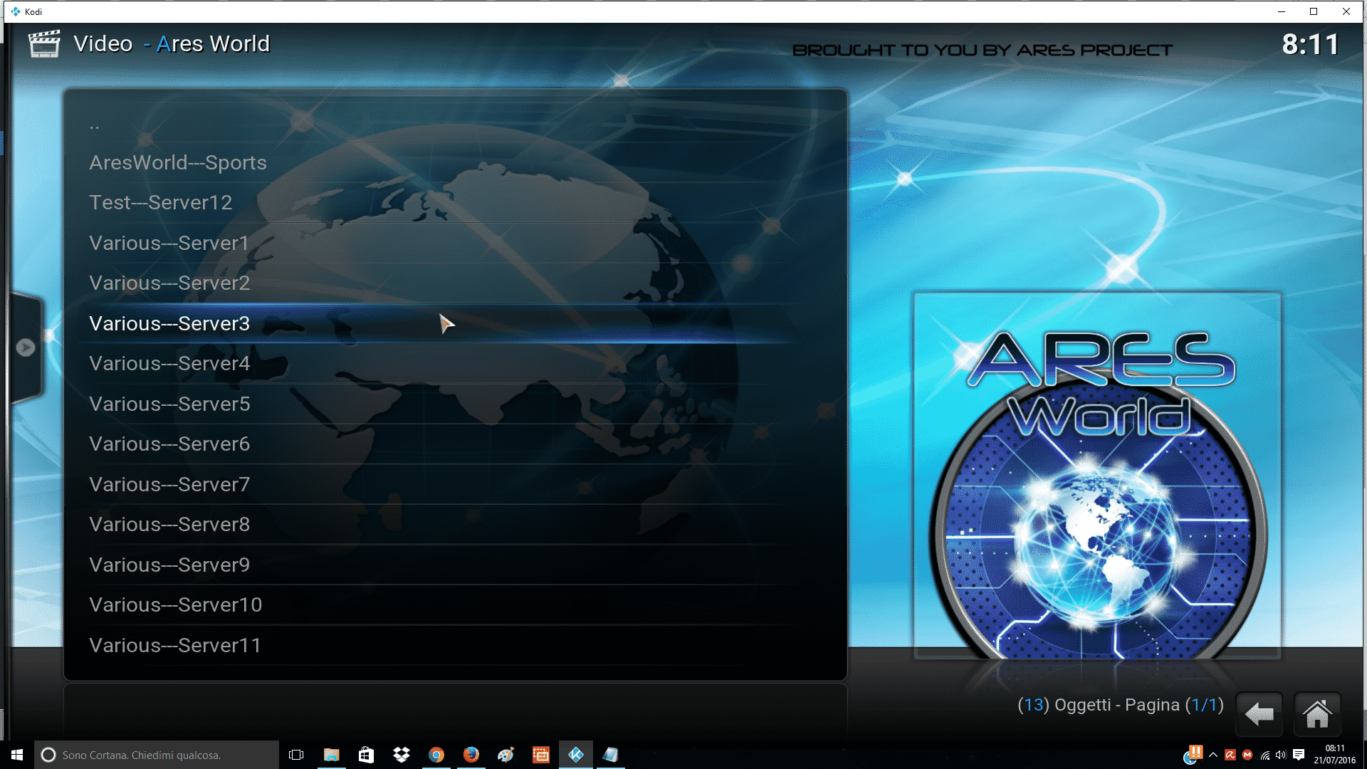Select Various---Server4 item
This screenshot has height=769, width=1367.
456,364
